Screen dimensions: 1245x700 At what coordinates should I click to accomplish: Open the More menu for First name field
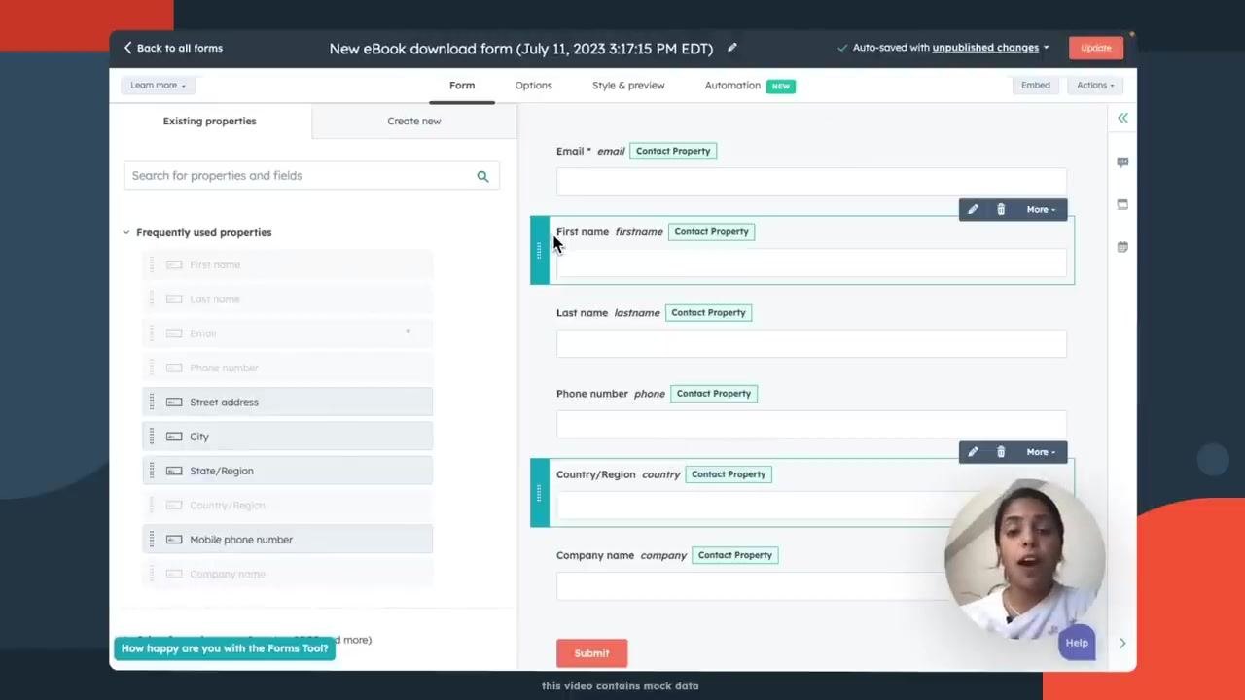pyautogui.click(x=1040, y=209)
